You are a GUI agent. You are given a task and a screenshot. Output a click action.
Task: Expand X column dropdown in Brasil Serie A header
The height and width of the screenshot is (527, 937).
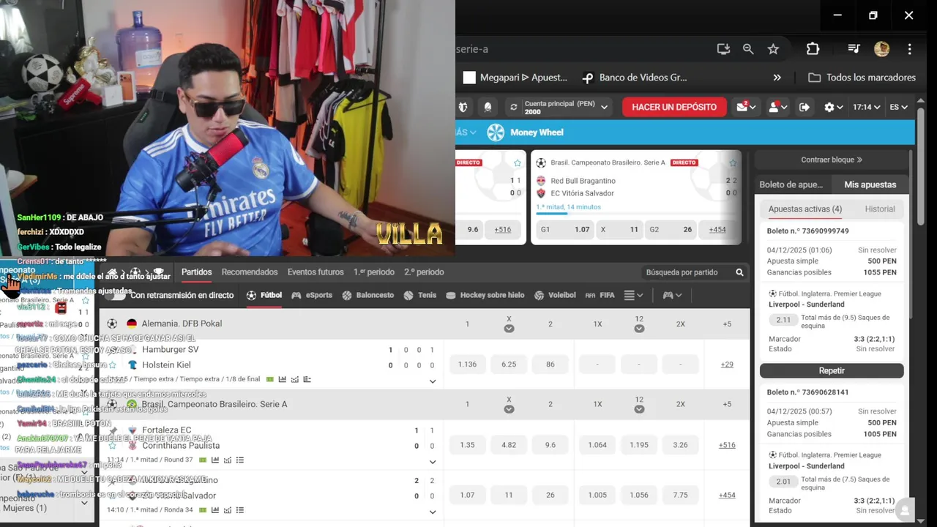tap(509, 409)
